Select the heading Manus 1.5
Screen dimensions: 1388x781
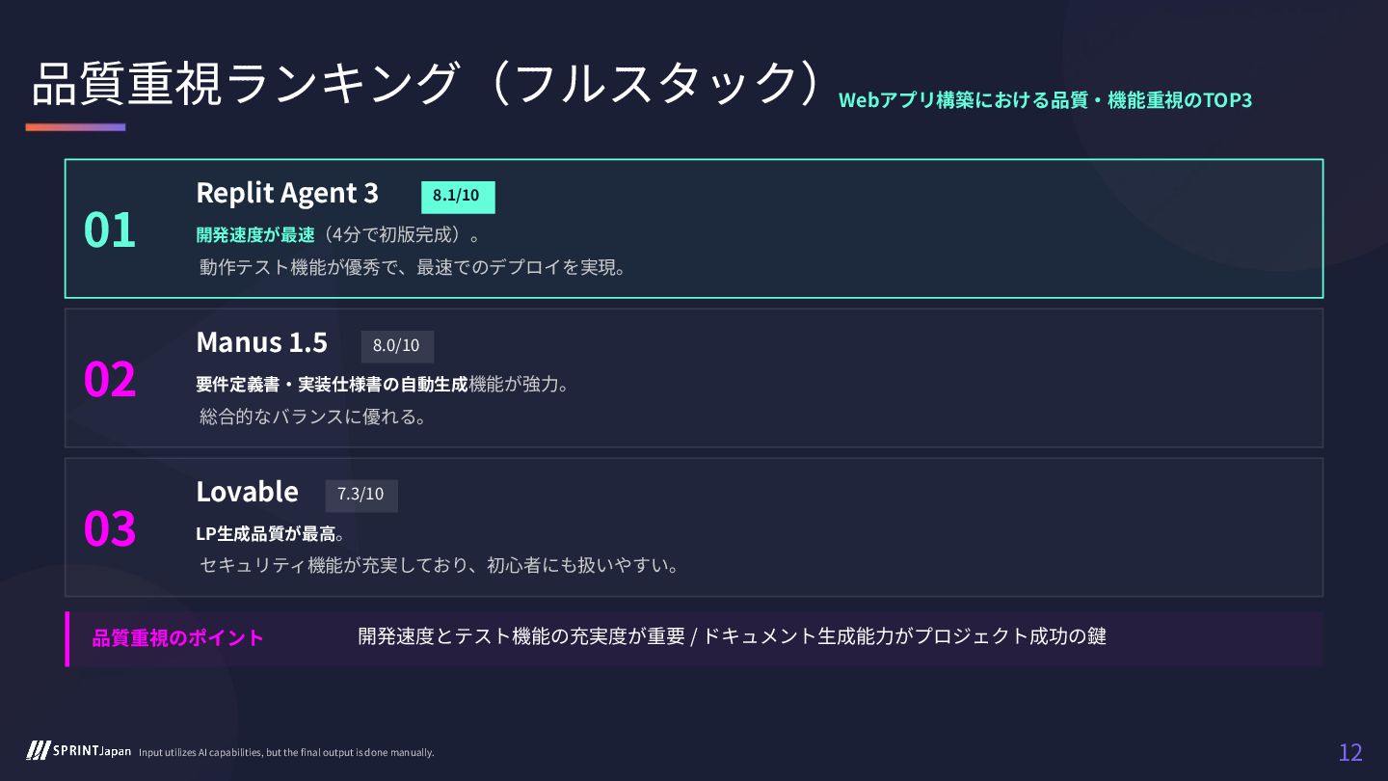261,342
